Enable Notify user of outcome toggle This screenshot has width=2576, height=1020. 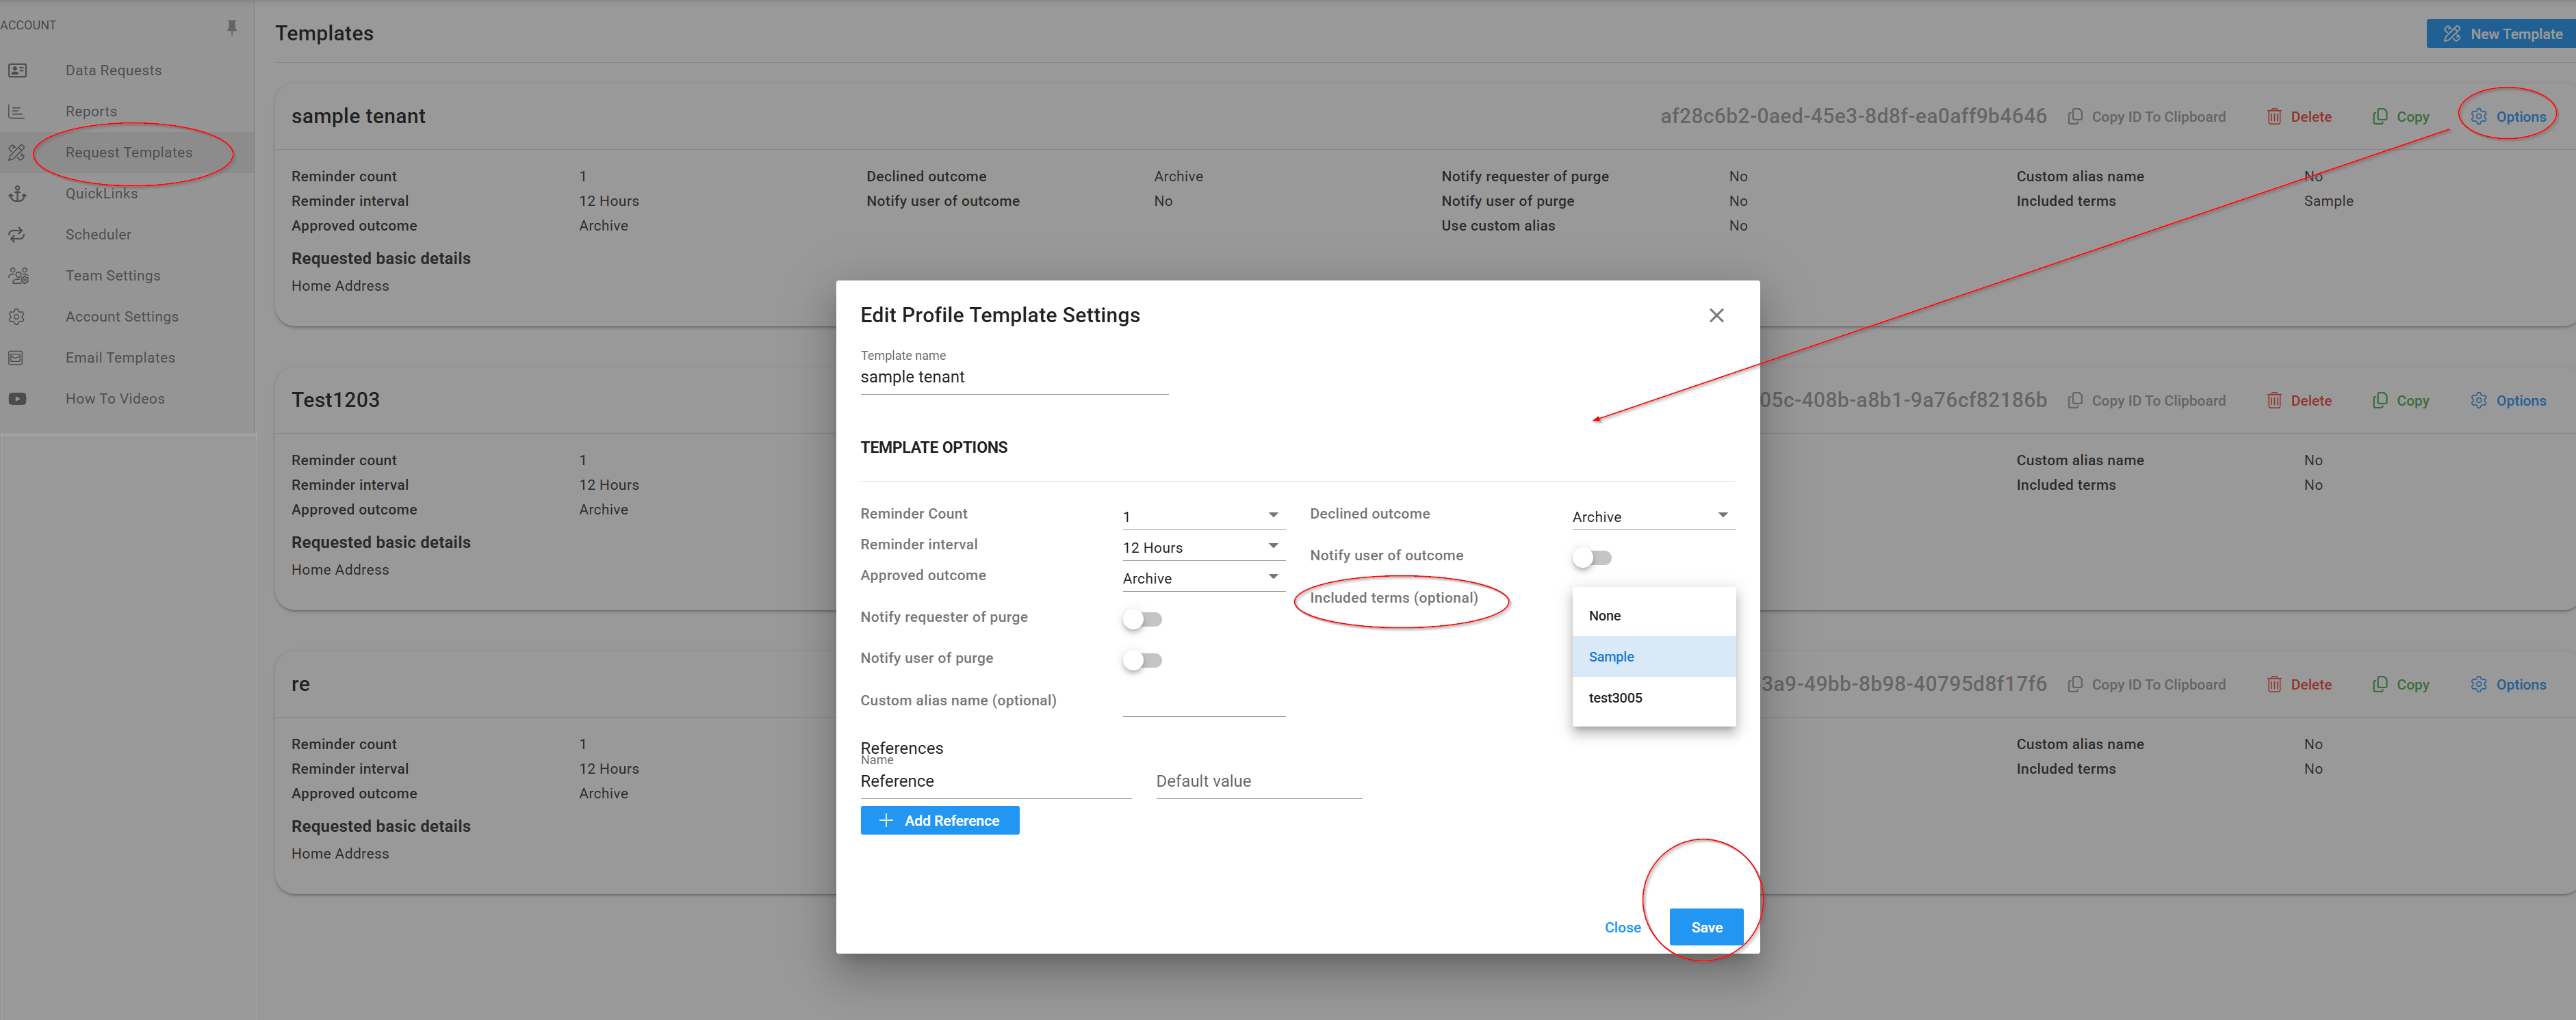(x=1591, y=558)
